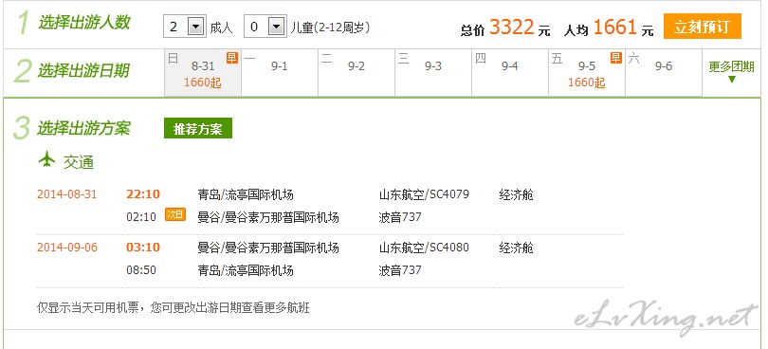
Task: Select Friday 9-5 with 1660起 price
Action: pyautogui.click(x=587, y=72)
